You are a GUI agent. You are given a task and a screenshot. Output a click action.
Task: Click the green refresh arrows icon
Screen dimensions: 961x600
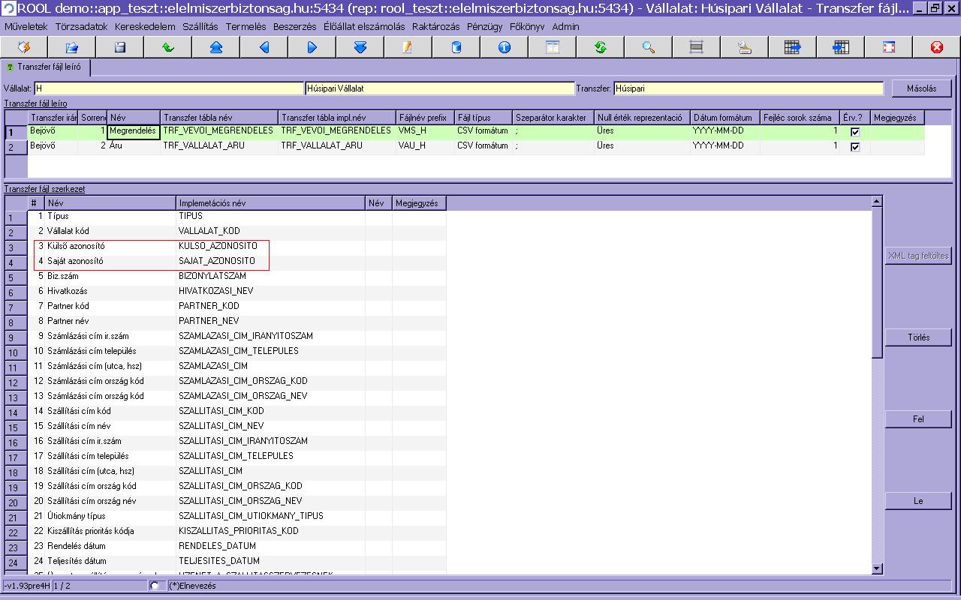601,47
